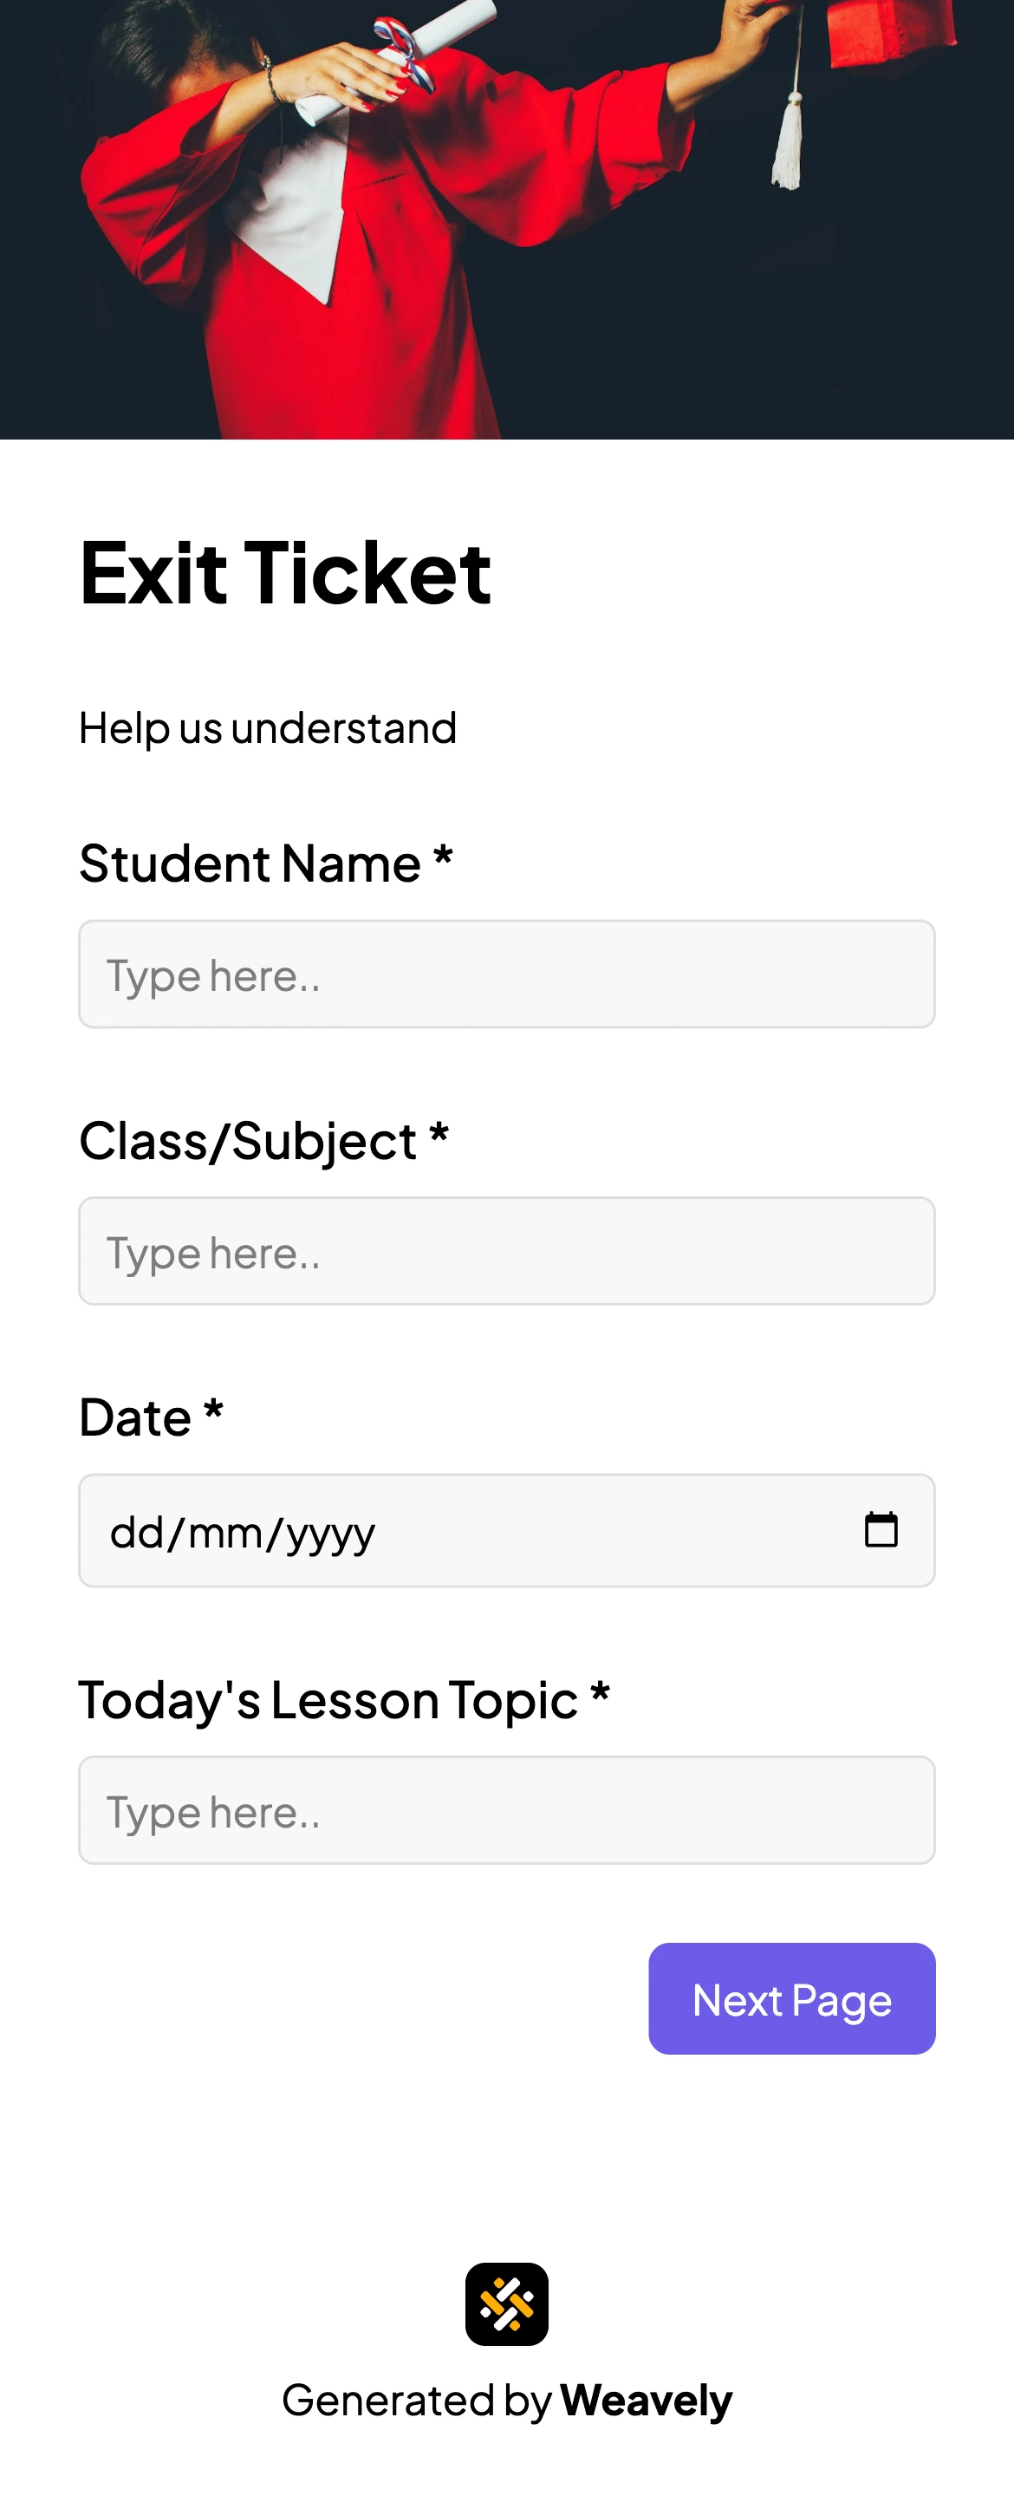1014x2502 pixels.
Task: Open the Weavely link at the bottom
Action: [x=646, y=2399]
